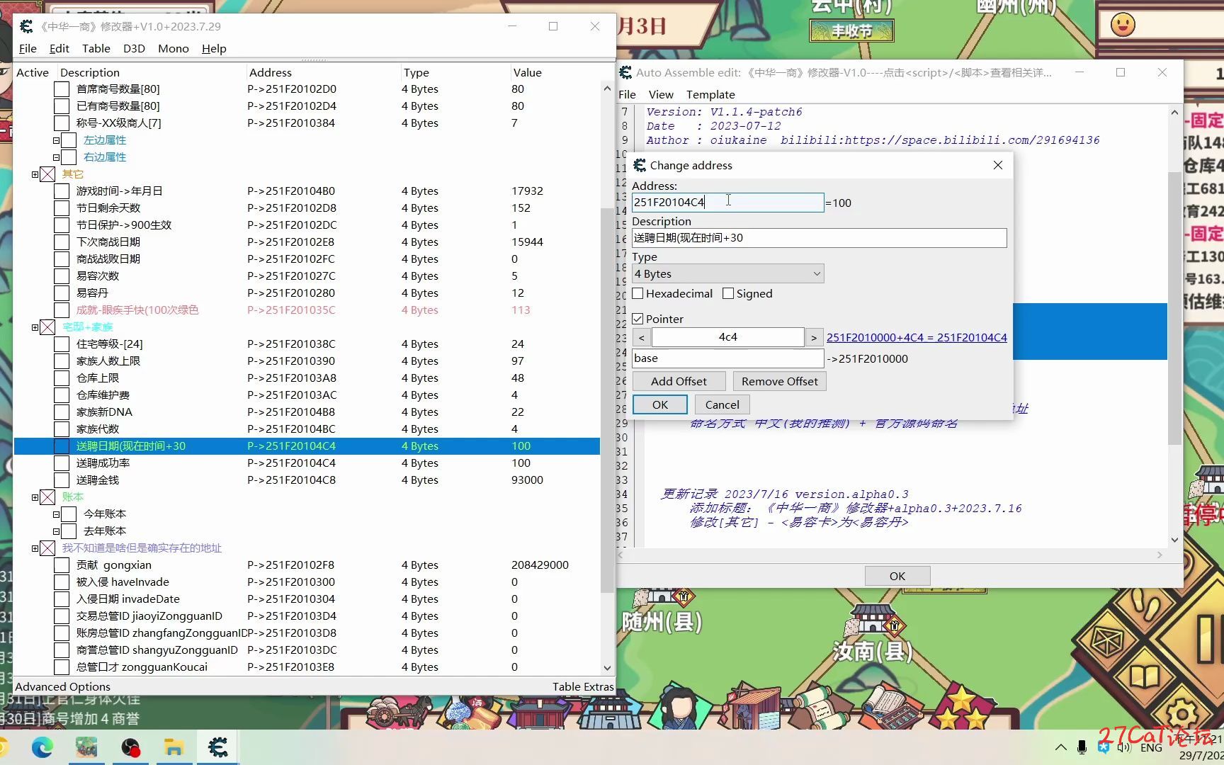Click the Cheat Engine taskbar icon
1224x765 pixels.
tap(218, 747)
